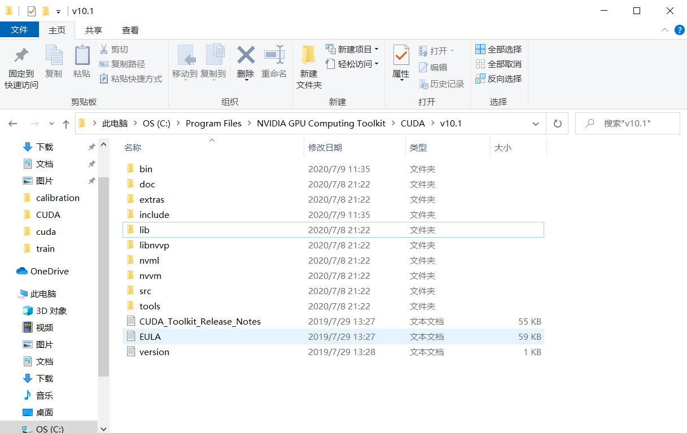Open Properties with the checkmark icon

(x=401, y=56)
